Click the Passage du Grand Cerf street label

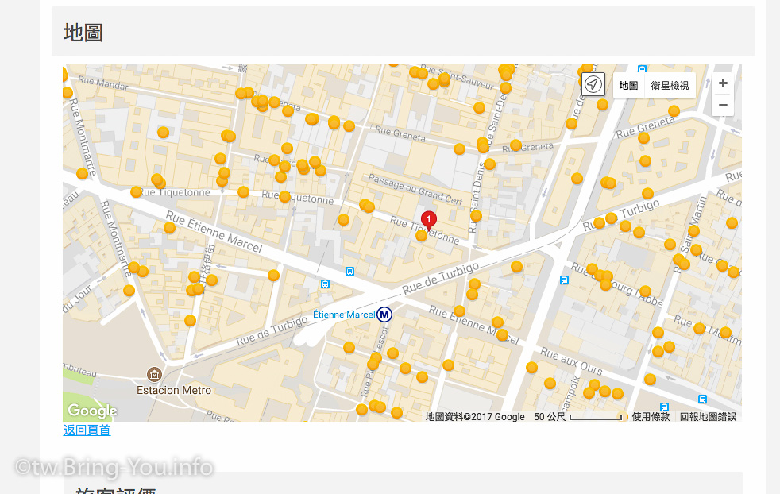click(x=415, y=190)
